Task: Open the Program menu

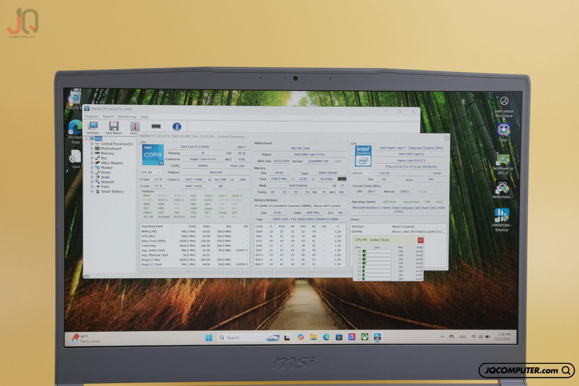Action: (91, 117)
